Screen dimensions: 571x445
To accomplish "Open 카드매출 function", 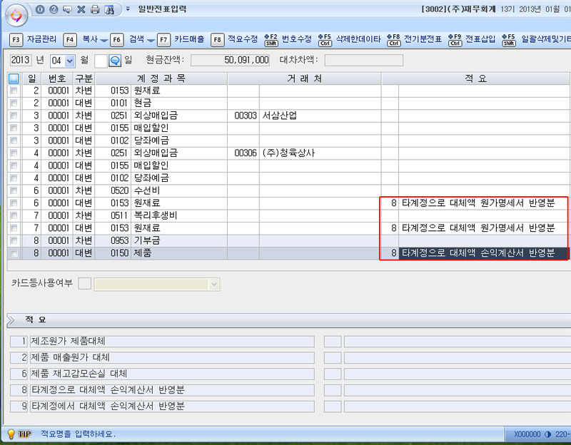I will (189, 39).
